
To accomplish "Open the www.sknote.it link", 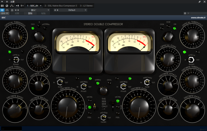I will pos(198,18).
